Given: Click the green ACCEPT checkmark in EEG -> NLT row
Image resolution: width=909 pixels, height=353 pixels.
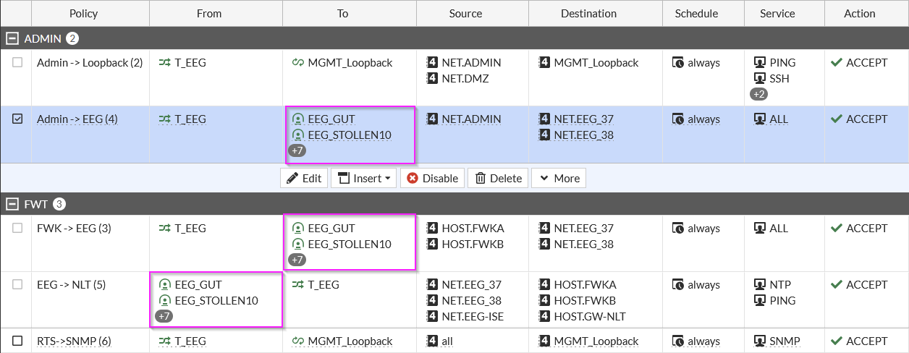Looking at the screenshot, I should tap(836, 285).
